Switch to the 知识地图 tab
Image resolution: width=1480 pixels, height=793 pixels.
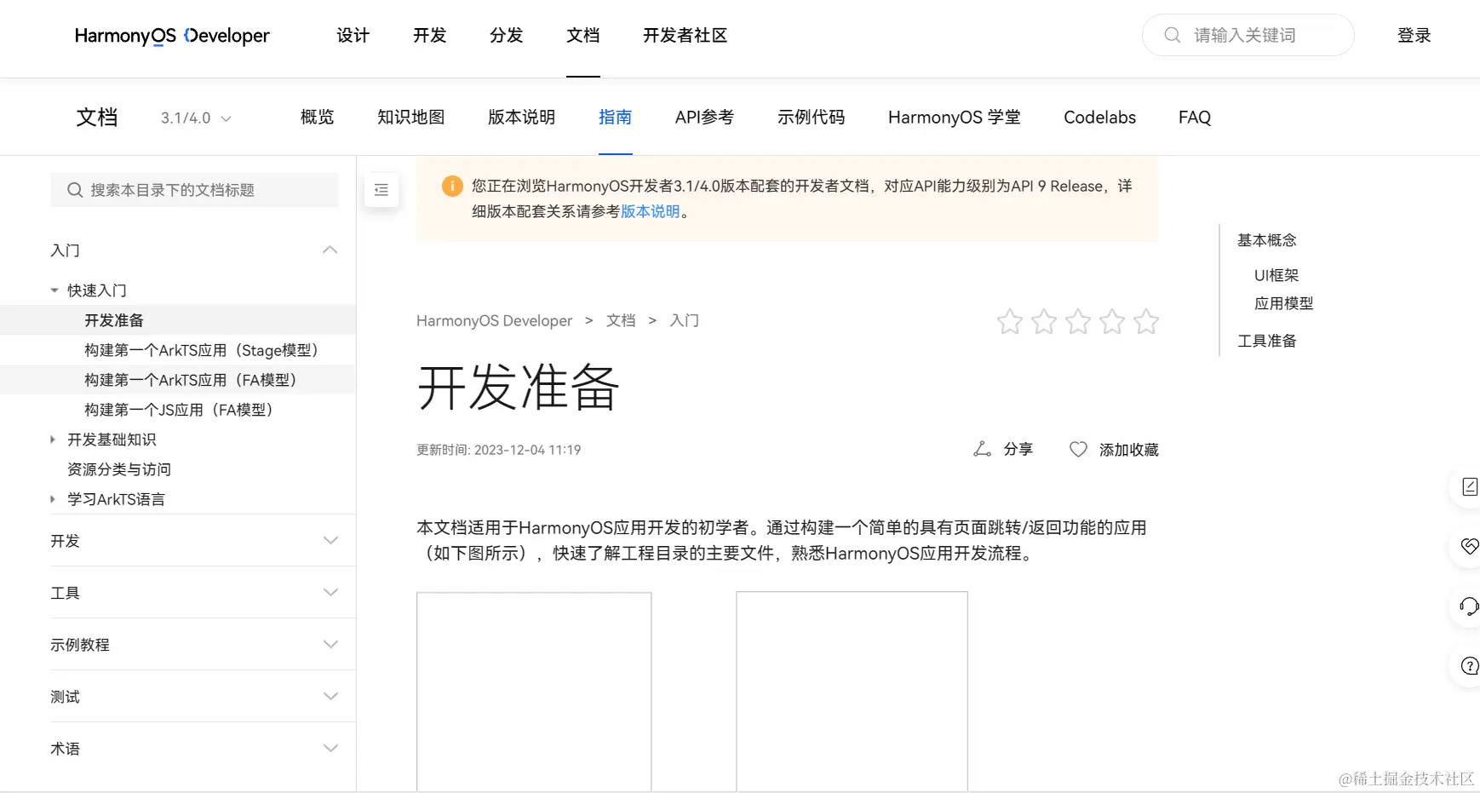click(411, 118)
